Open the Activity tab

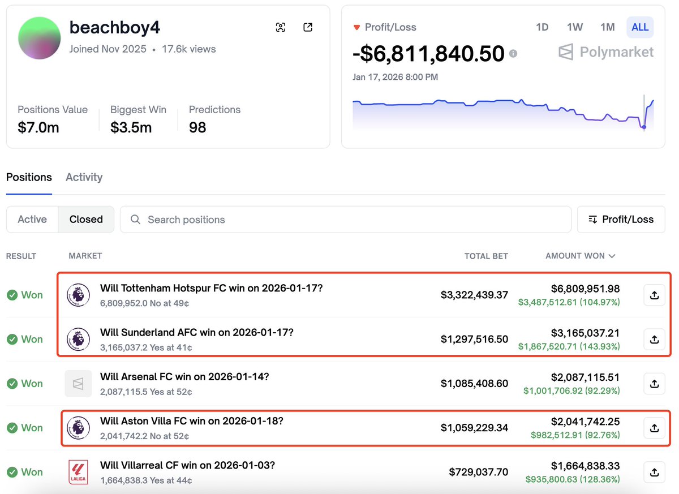point(84,177)
